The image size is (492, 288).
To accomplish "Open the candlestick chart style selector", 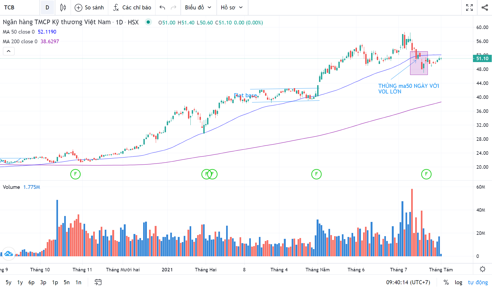I will coord(63,8).
